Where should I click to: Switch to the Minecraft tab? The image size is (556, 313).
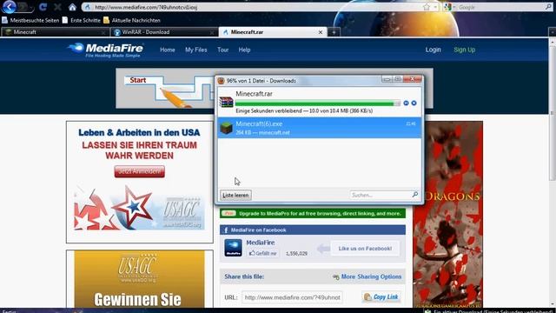[55, 32]
